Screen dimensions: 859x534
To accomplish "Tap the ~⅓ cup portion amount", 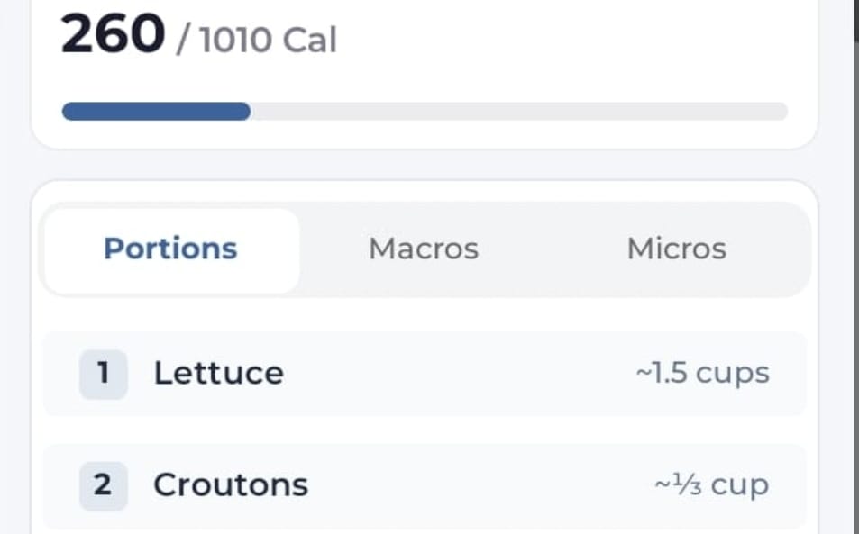I will (712, 485).
